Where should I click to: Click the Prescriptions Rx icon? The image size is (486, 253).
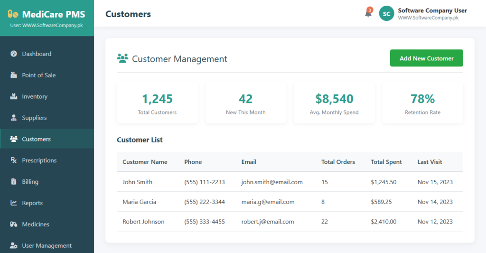pyautogui.click(x=14, y=160)
